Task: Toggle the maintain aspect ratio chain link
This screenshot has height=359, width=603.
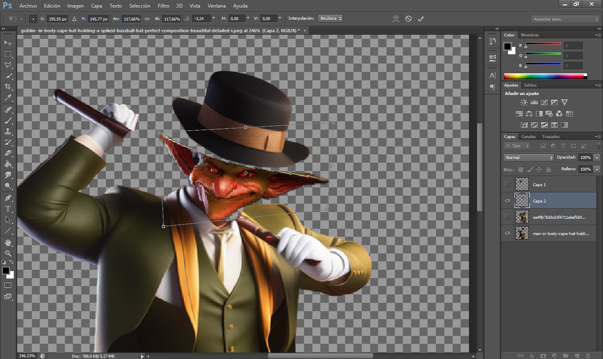Action: 147,19
